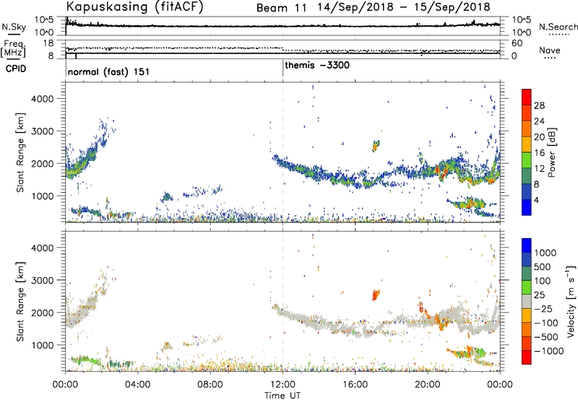Click the CPID row label
This screenshot has height=400, width=578.
pyautogui.click(x=16, y=69)
